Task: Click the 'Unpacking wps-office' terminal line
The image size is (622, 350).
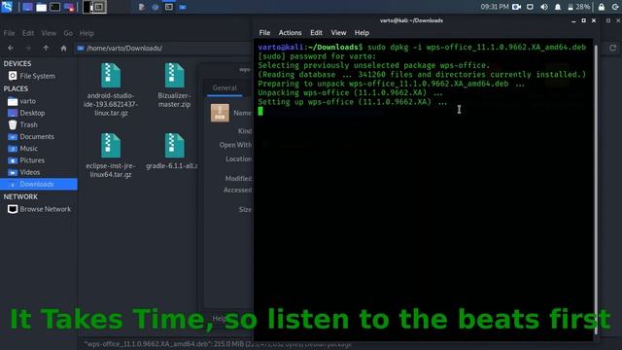Action: 350,93
